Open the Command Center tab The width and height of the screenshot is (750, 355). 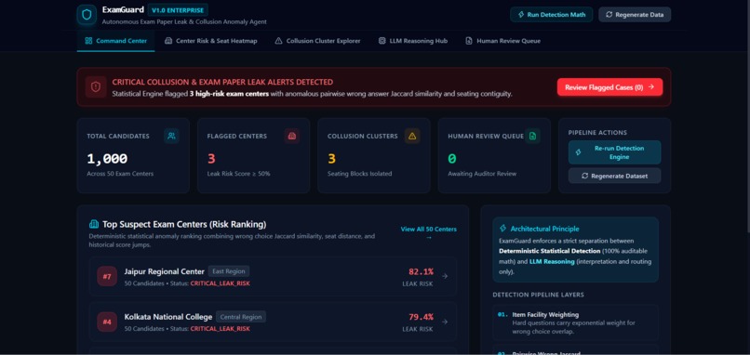115,41
